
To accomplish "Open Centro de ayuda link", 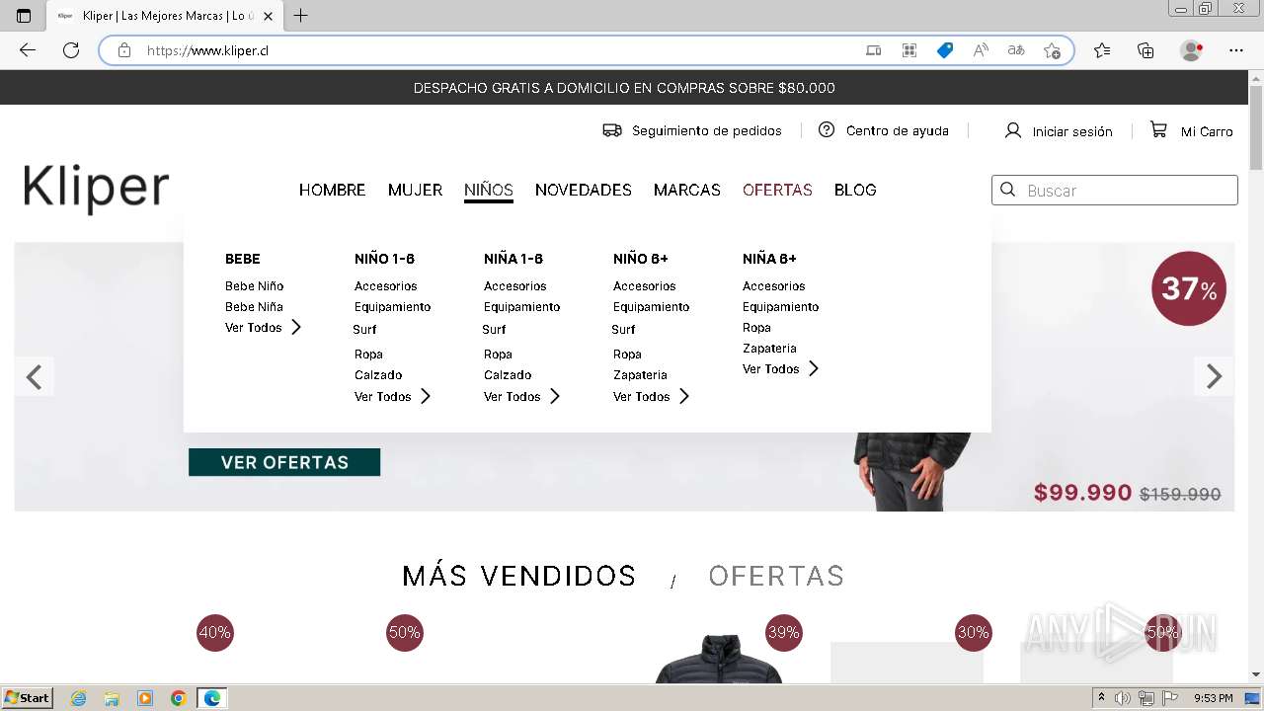I will pyautogui.click(x=898, y=130).
